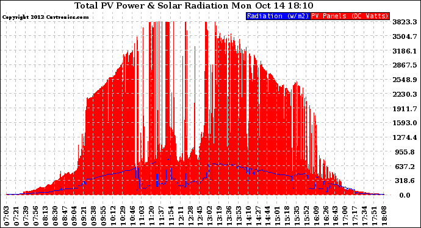
Task: Click the x-axis time label 11:03
Action: tap(142, 216)
